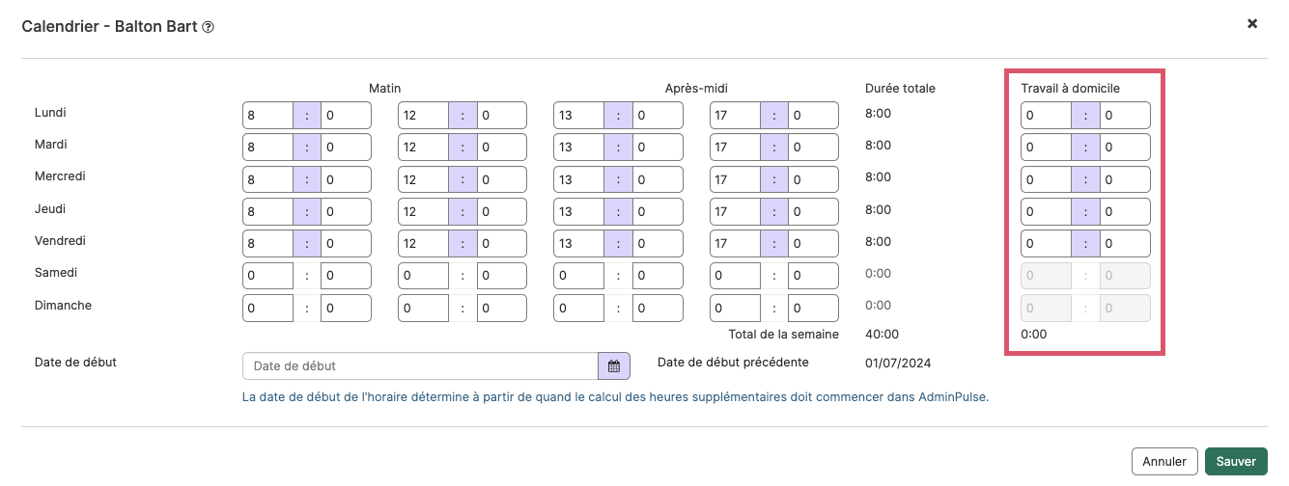The height and width of the screenshot is (486, 1289).
Task: Click Mercredi morning end minutes field
Action: [x=501, y=179]
